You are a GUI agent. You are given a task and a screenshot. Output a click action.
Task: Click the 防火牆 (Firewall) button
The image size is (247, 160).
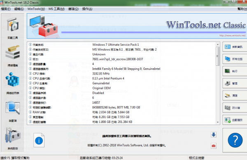click(235, 108)
